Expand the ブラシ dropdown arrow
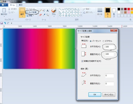Screen dimensions: 133x104 click(54, 17)
